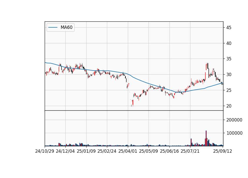Click the price axis value 35

tap(229, 59)
